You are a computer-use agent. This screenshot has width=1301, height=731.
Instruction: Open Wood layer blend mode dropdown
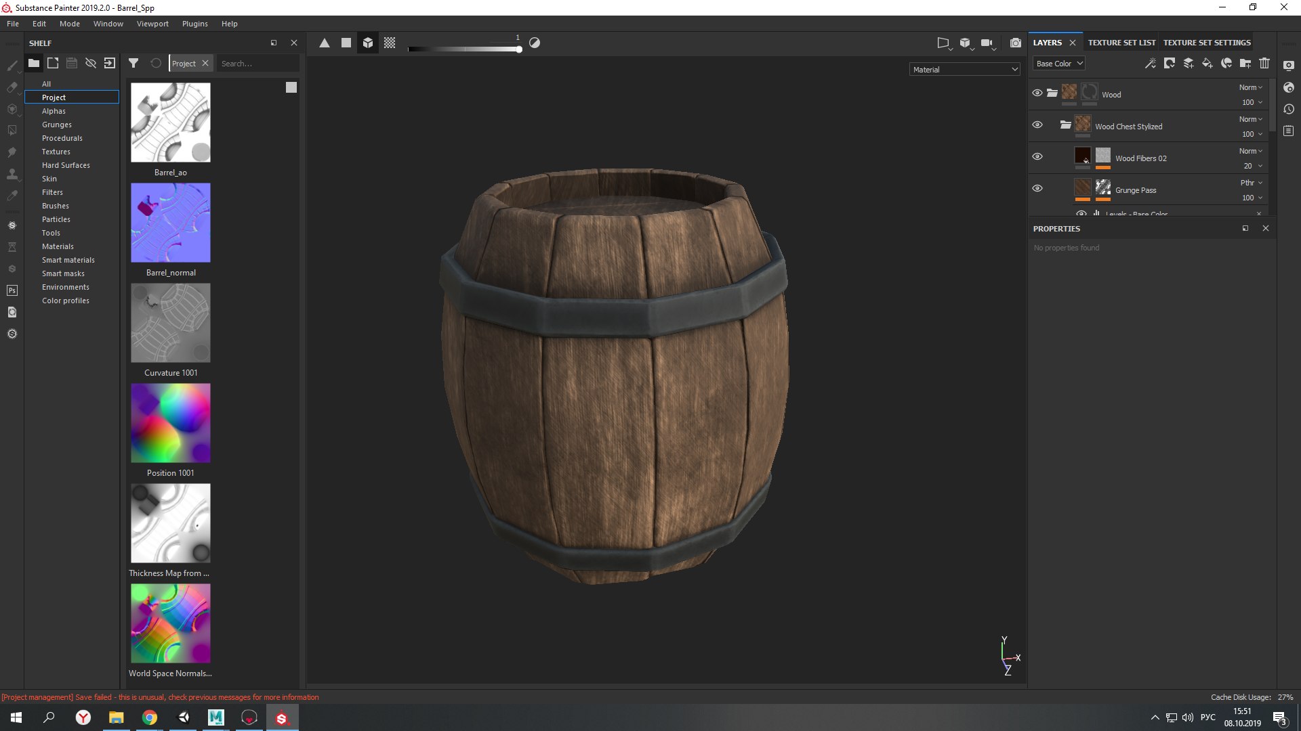pyautogui.click(x=1251, y=87)
